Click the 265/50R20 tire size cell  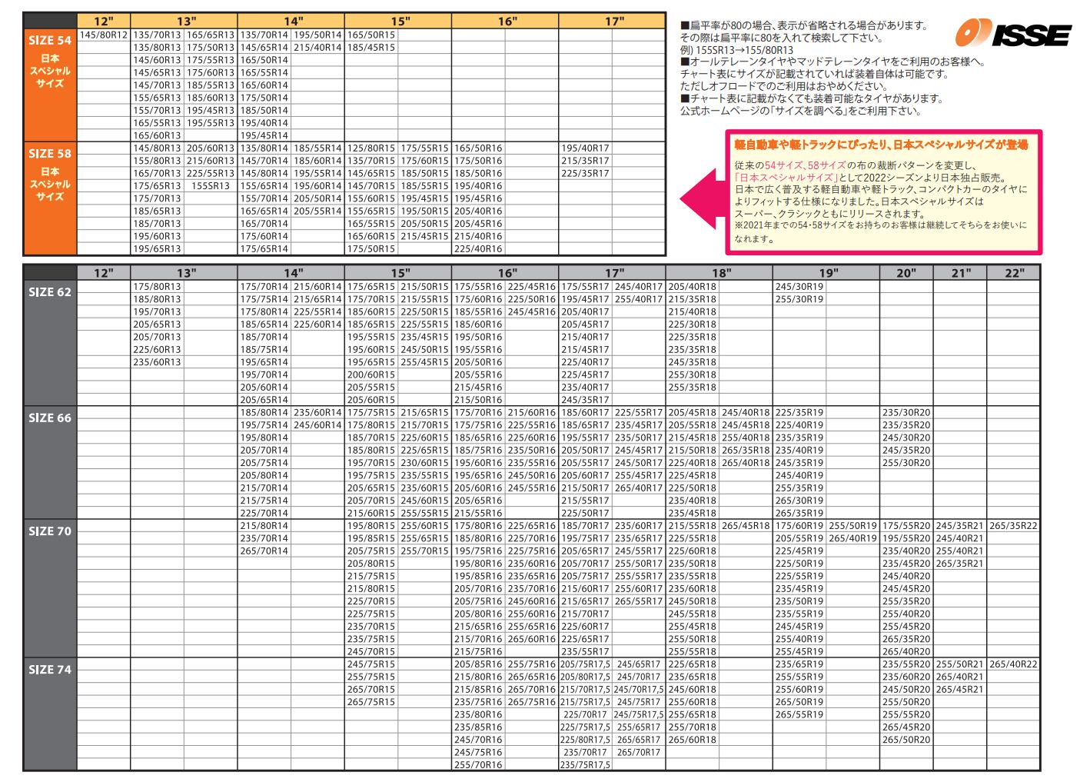pos(906,740)
